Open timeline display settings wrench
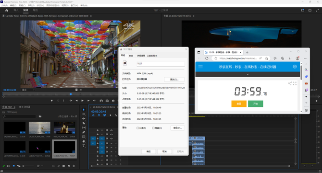Screen dimensions: 322x173 (116, 115)
